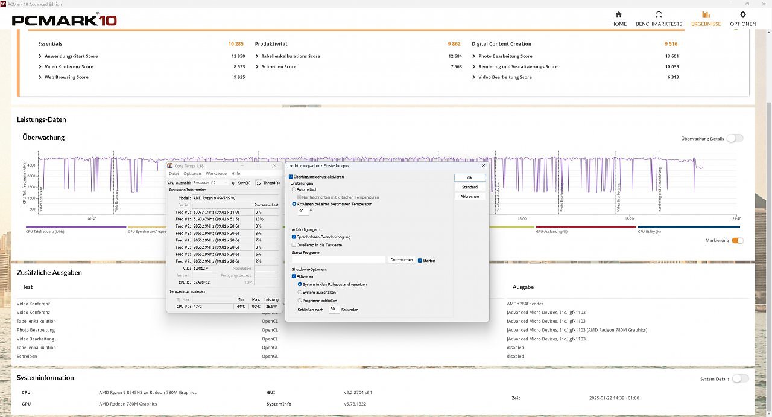Screen dimensions: 772x417
Task: Toggle the Überwachung Details switch
Action: 735,138
